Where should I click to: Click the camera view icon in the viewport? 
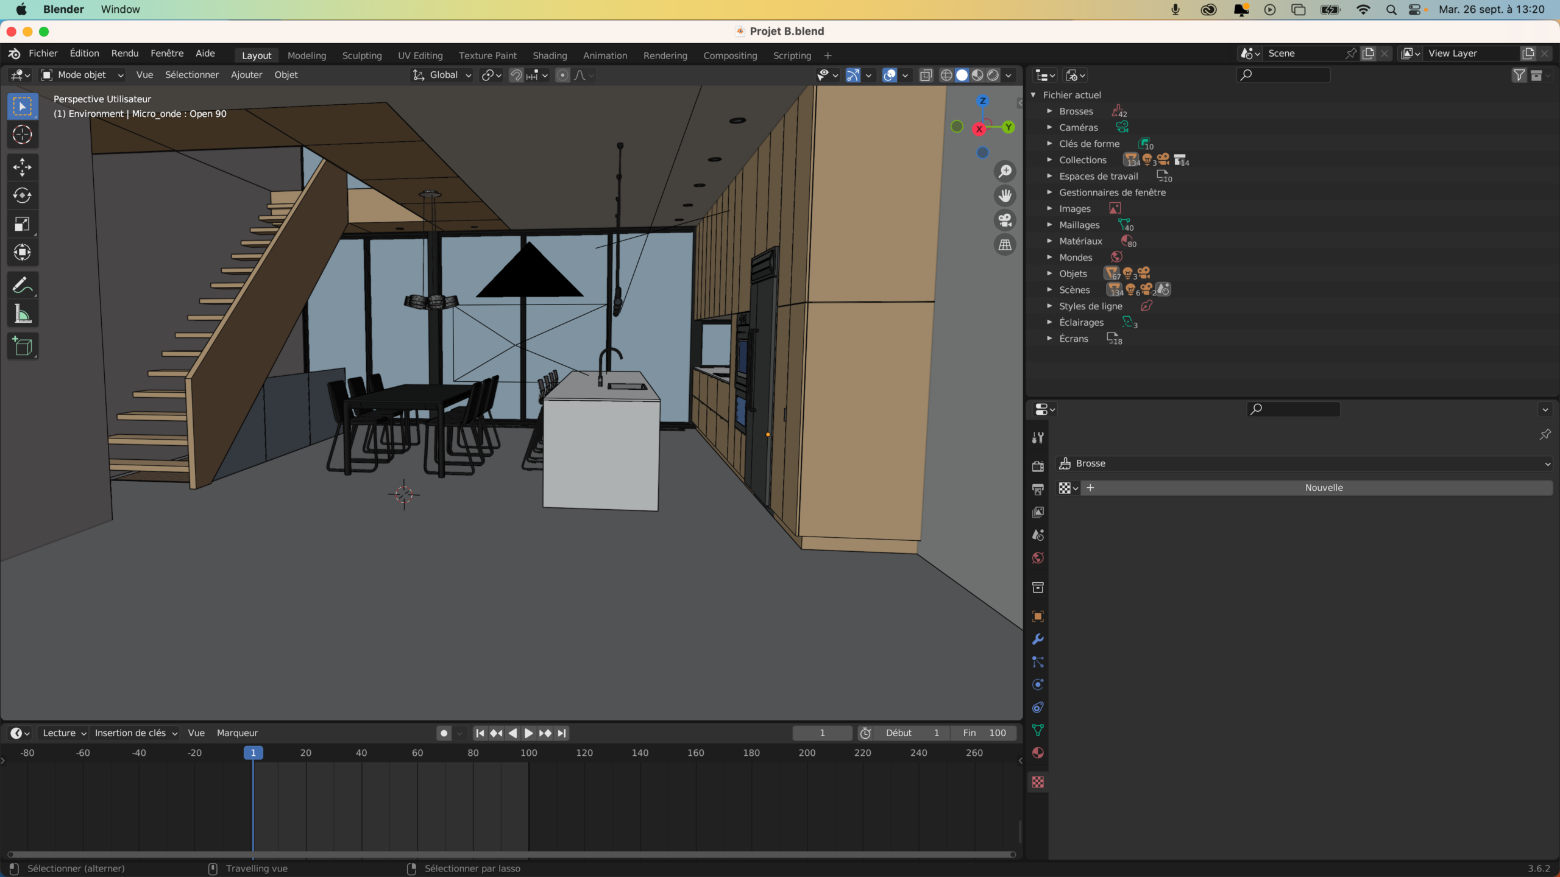point(1005,220)
